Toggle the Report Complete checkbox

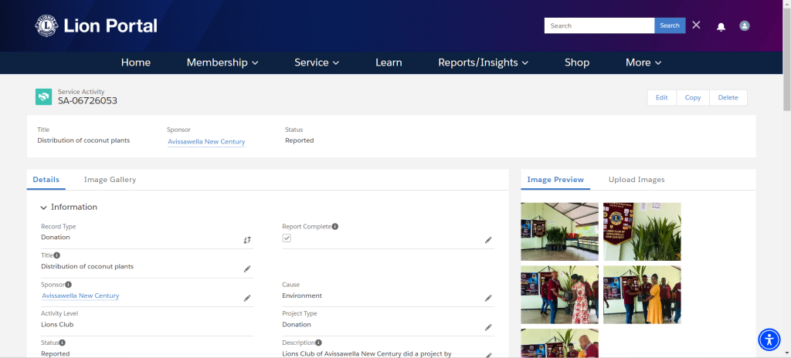[x=287, y=238]
